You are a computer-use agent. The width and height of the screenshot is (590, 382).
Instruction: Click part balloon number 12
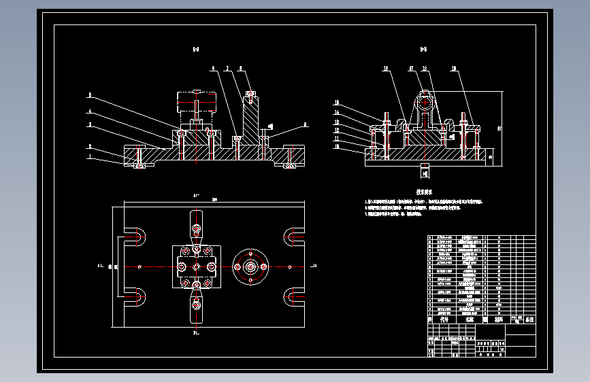pos(337,130)
